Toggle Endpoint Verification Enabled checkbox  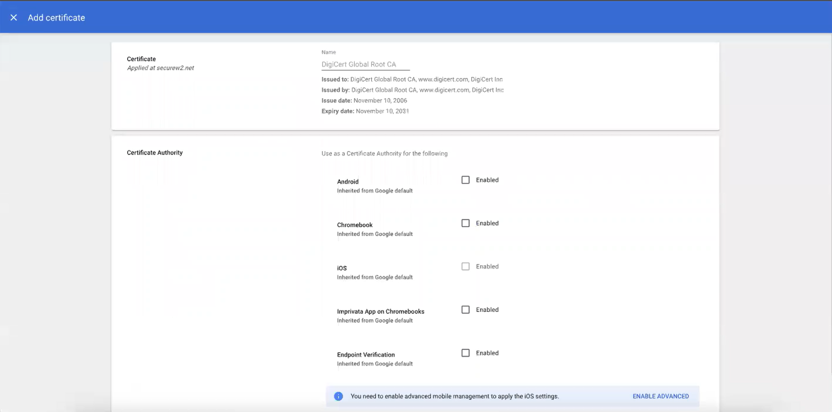pos(465,353)
